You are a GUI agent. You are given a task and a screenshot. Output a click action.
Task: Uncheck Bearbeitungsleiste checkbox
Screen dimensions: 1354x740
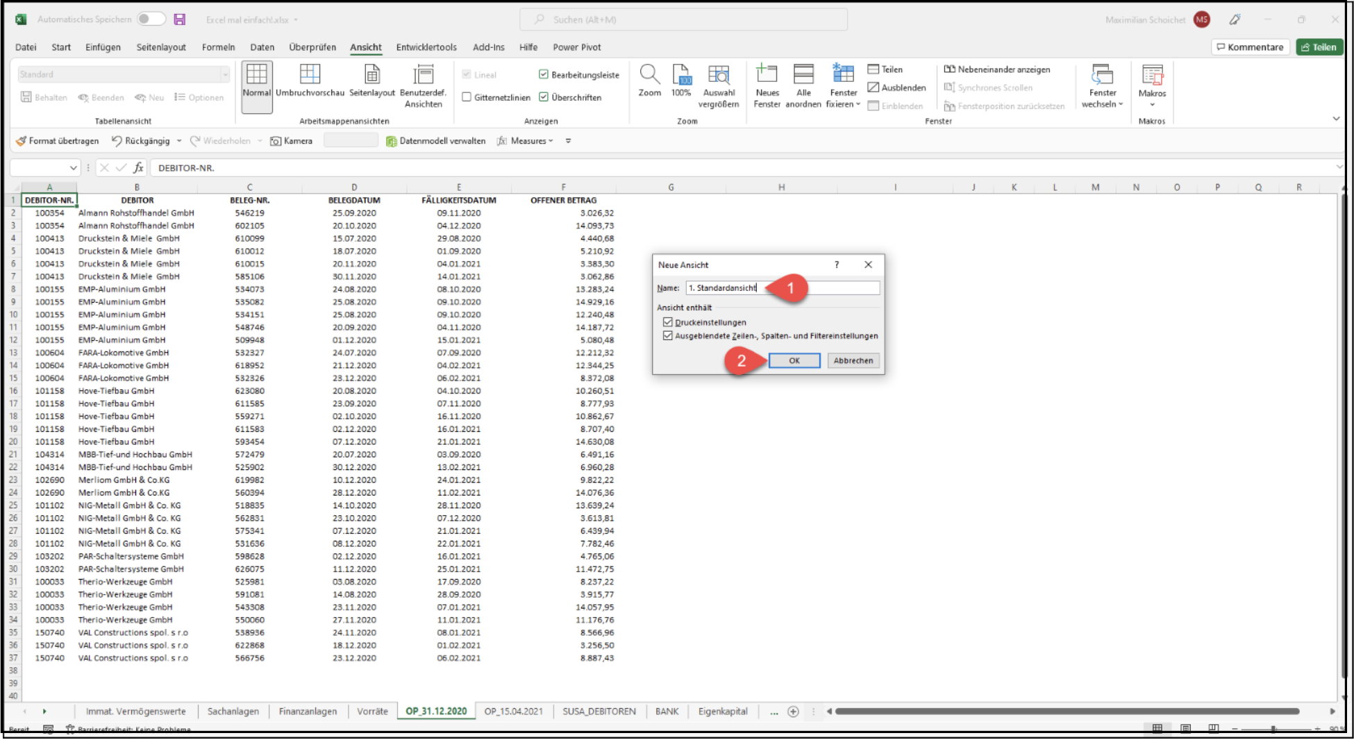click(x=544, y=74)
